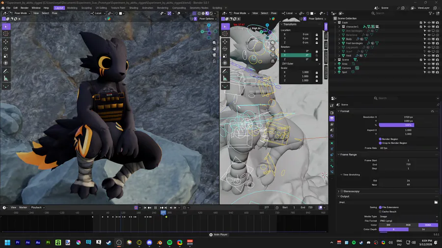Select the Measure tool in left viewport toolbar
The width and height of the screenshot is (442, 248).
pyautogui.click(x=6, y=78)
